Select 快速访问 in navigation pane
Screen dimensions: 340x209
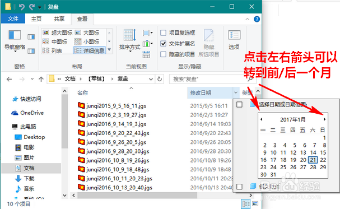click(x=26, y=99)
